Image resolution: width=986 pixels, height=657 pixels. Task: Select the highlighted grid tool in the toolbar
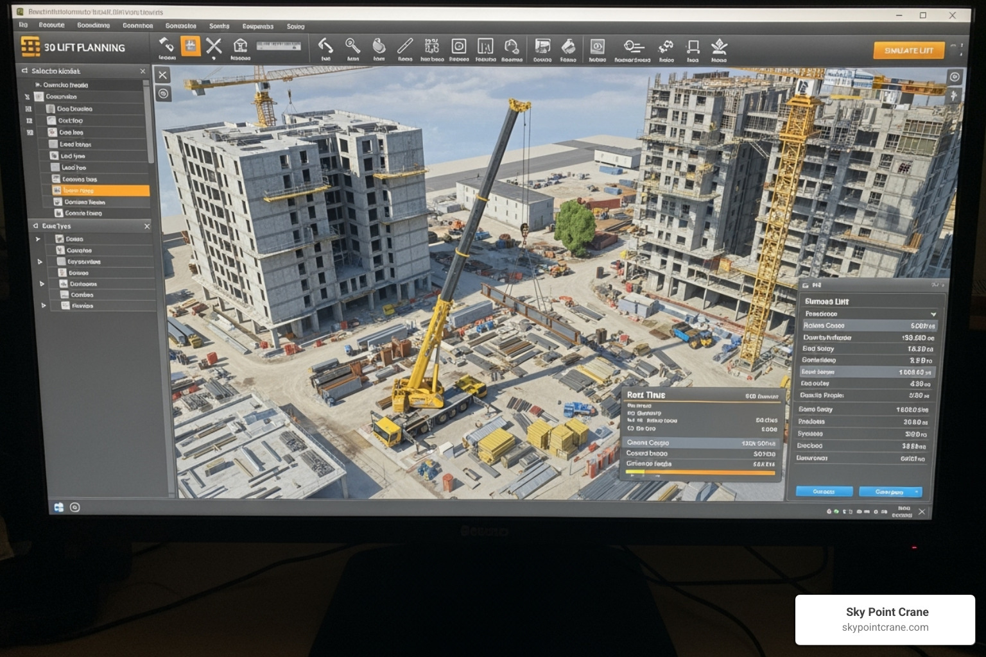[191, 46]
